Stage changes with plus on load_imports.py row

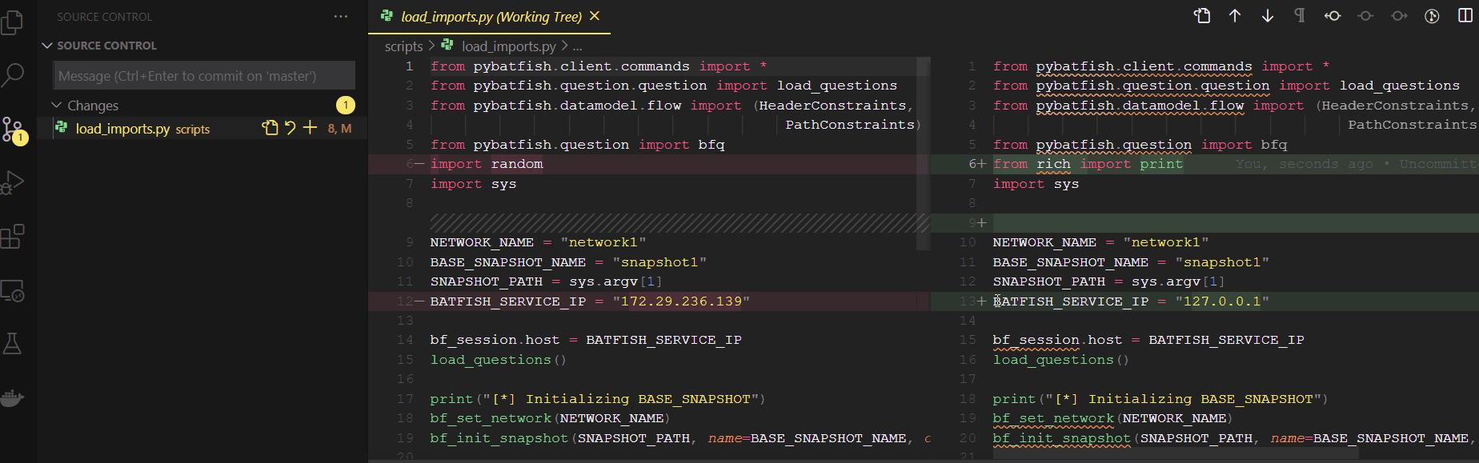(x=310, y=128)
